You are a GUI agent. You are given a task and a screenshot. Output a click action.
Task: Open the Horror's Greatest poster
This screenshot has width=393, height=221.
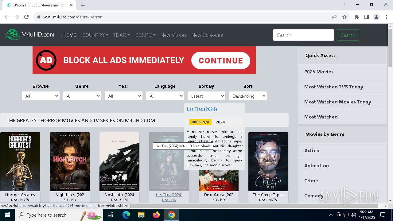pyautogui.click(x=20, y=162)
